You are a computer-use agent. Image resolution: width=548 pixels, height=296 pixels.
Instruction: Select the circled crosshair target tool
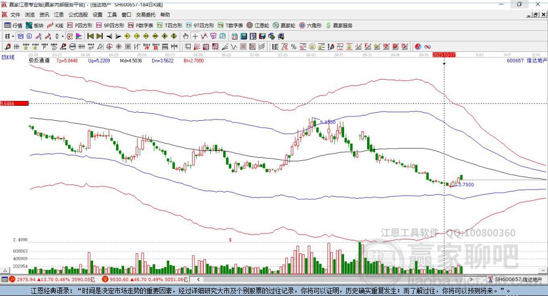tap(109, 47)
